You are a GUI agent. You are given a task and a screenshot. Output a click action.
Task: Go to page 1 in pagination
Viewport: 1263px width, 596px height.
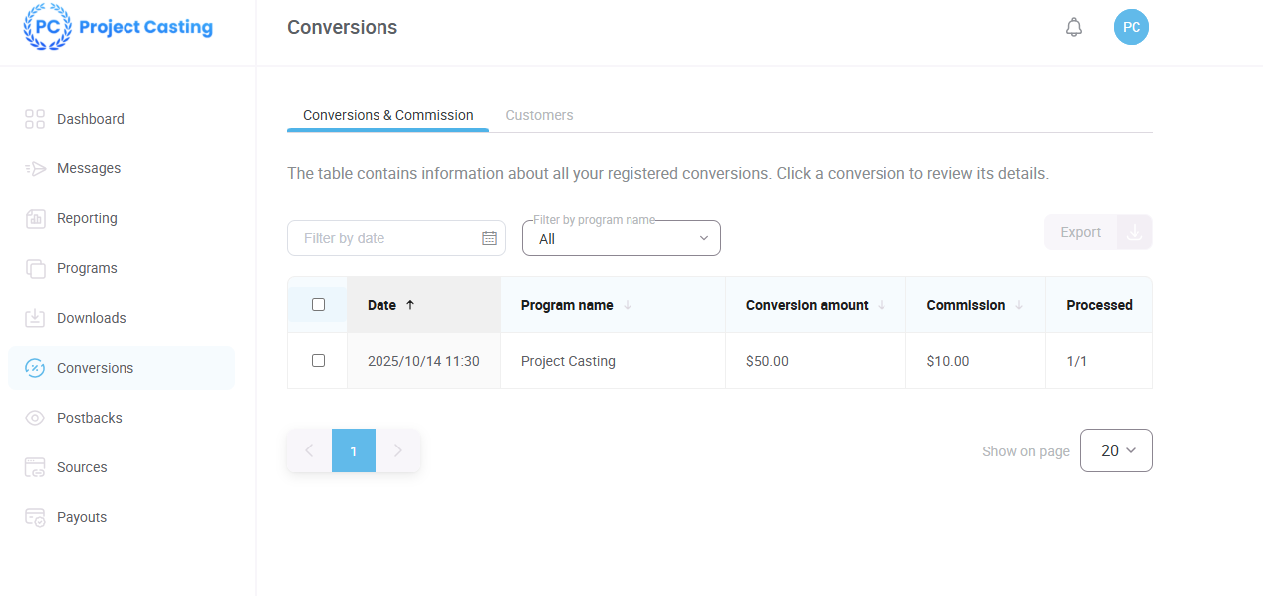[x=353, y=451]
